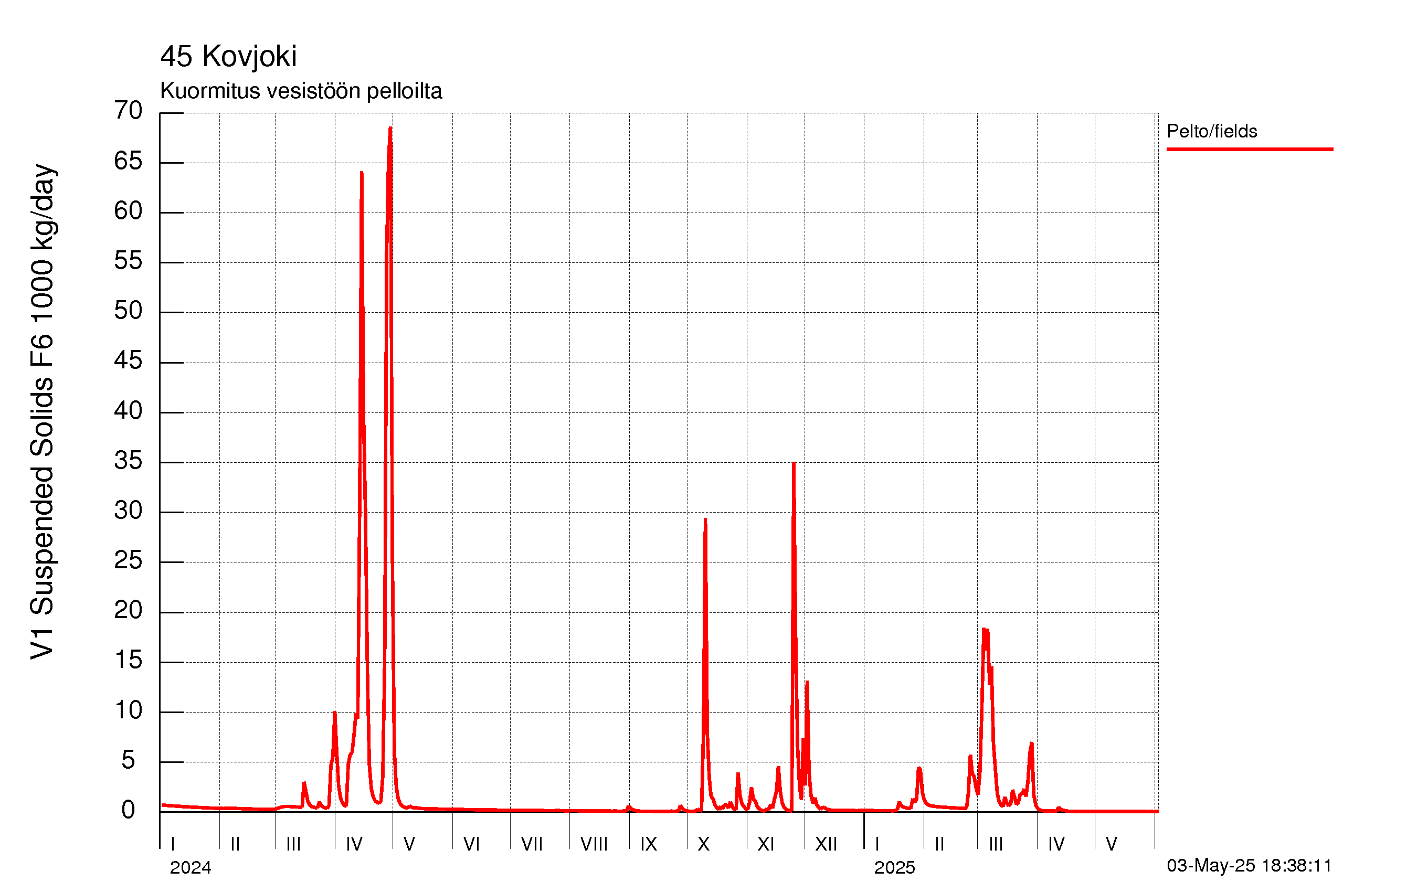Click the month label "VII"
This screenshot has height=892, width=1417.
(532, 844)
